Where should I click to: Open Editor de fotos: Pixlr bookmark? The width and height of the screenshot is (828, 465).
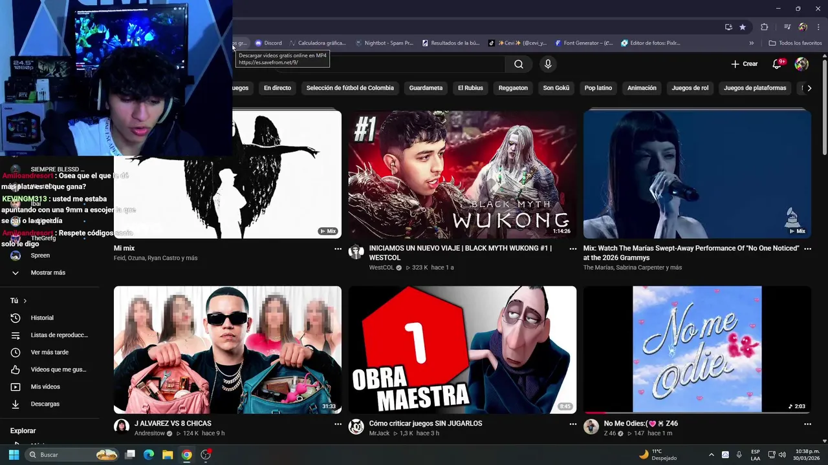pos(651,43)
